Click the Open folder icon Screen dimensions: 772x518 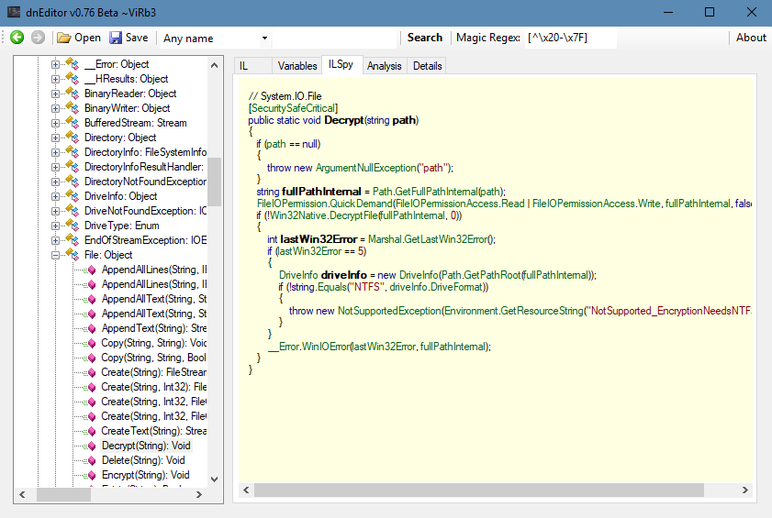click(64, 38)
